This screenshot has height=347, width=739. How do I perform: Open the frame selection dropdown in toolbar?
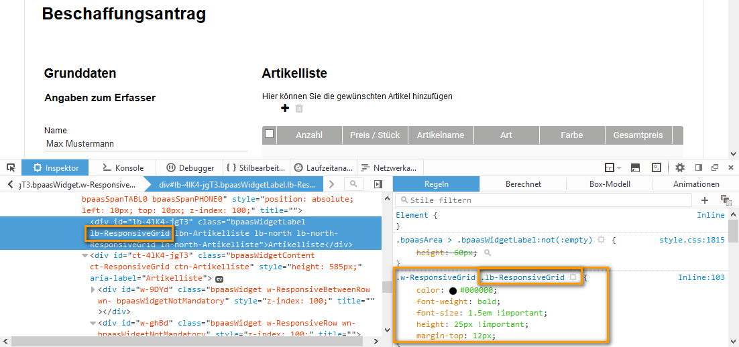point(612,167)
